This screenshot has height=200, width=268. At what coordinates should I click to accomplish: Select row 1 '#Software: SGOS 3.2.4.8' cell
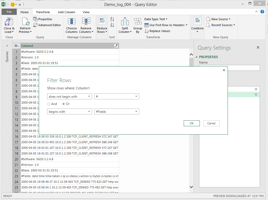pos(70,52)
